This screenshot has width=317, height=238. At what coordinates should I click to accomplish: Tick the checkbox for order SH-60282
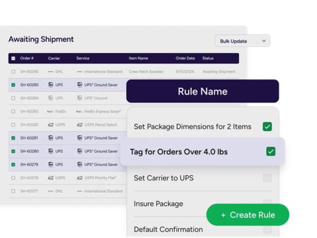click(13, 125)
